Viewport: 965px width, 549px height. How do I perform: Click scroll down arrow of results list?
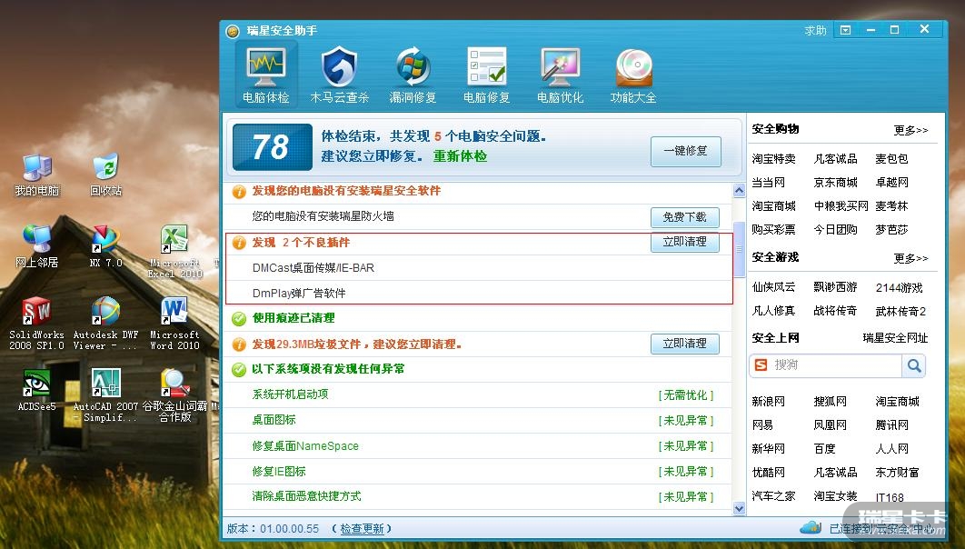[x=739, y=508]
